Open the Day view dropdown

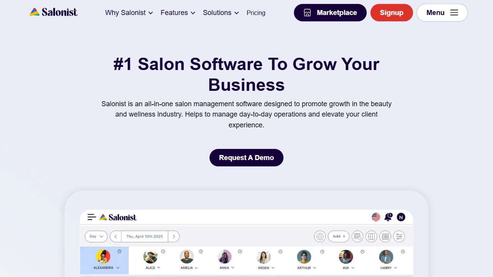pyautogui.click(x=96, y=237)
